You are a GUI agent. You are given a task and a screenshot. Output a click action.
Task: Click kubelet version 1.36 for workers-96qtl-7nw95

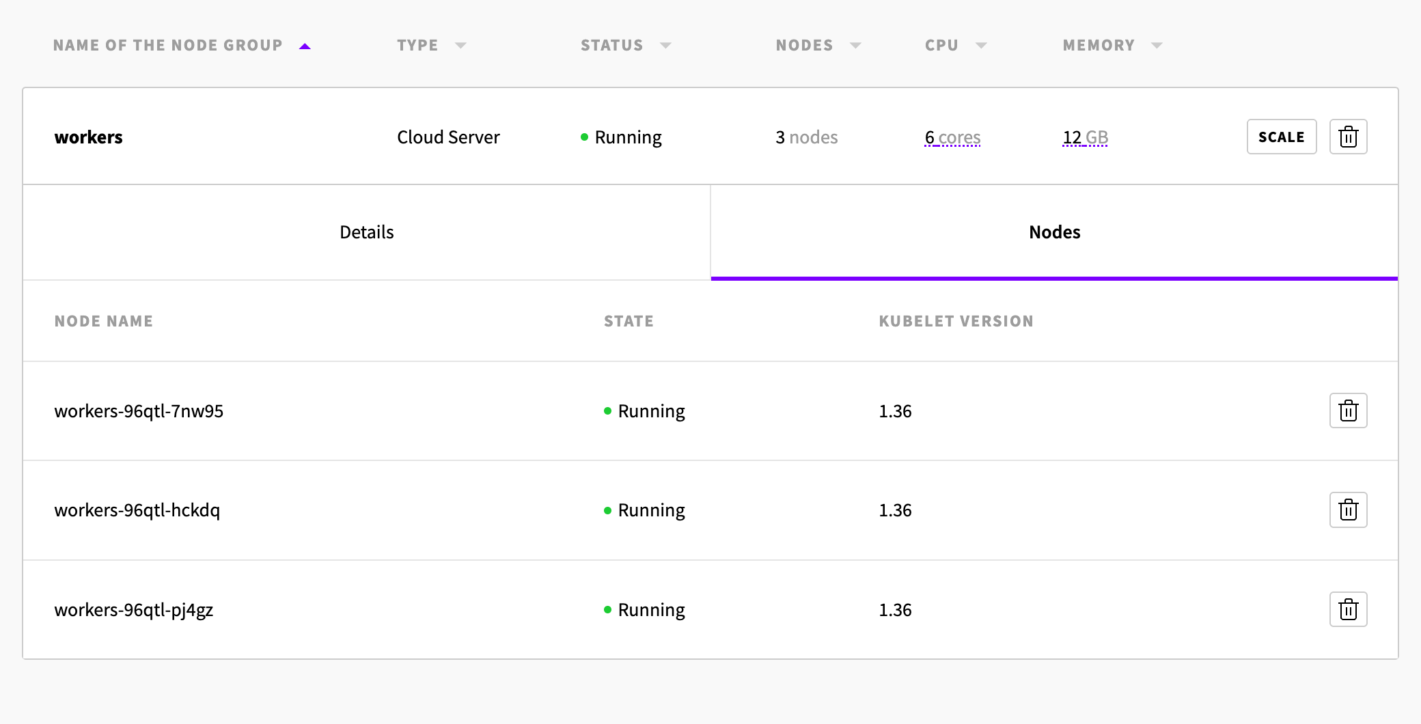895,411
